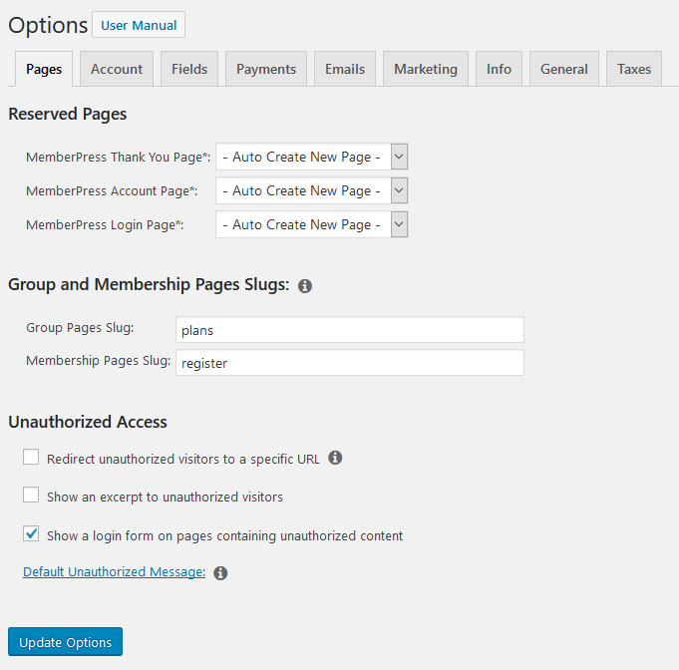Click info icon beside Default Unauthorized Message

[x=220, y=573]
